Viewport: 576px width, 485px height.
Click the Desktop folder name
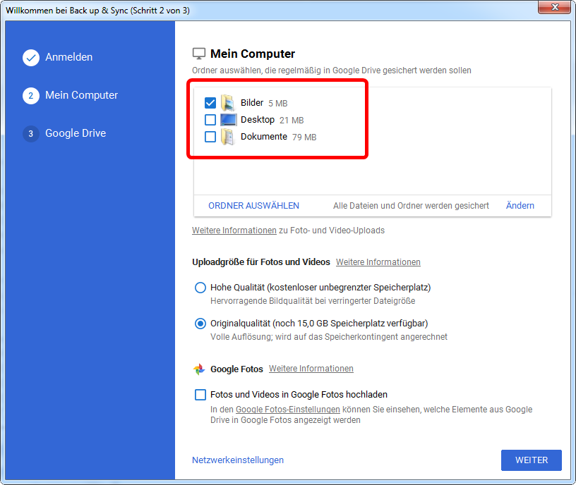point(258,120)
